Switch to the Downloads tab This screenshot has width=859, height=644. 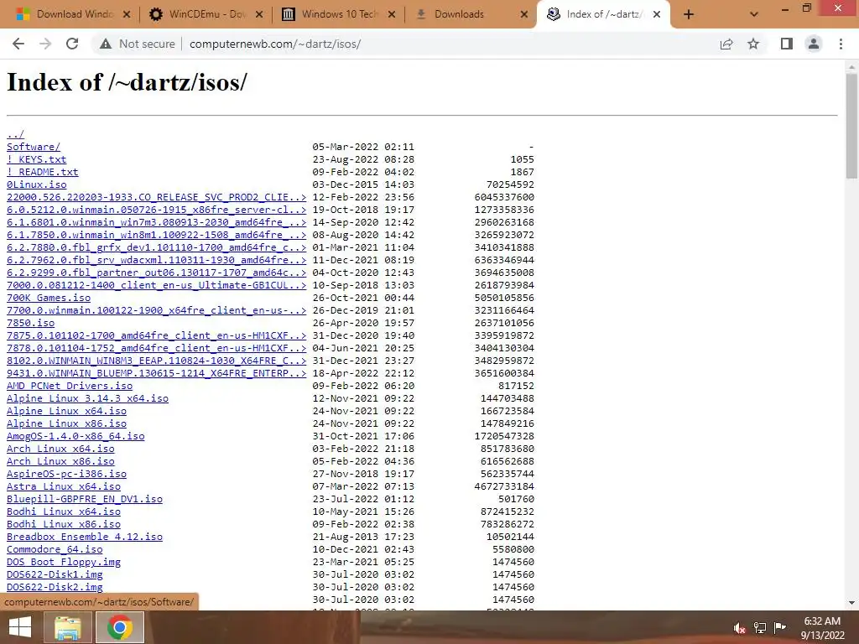tap(471, 15)
